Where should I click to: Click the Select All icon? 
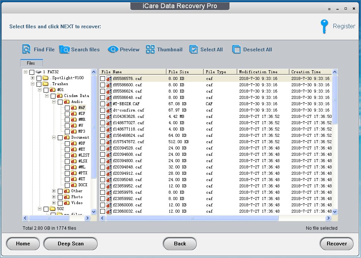point(194,49)
